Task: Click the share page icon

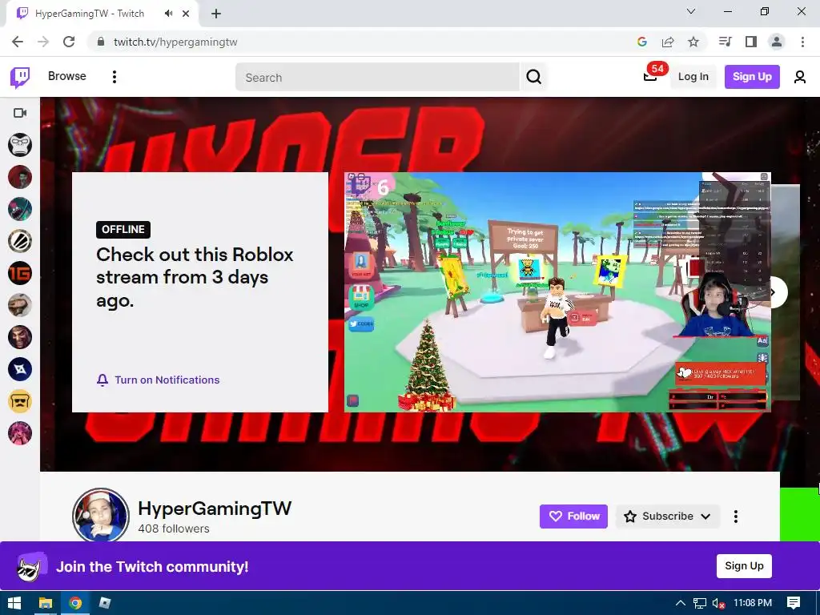Action: coord(668,42)
